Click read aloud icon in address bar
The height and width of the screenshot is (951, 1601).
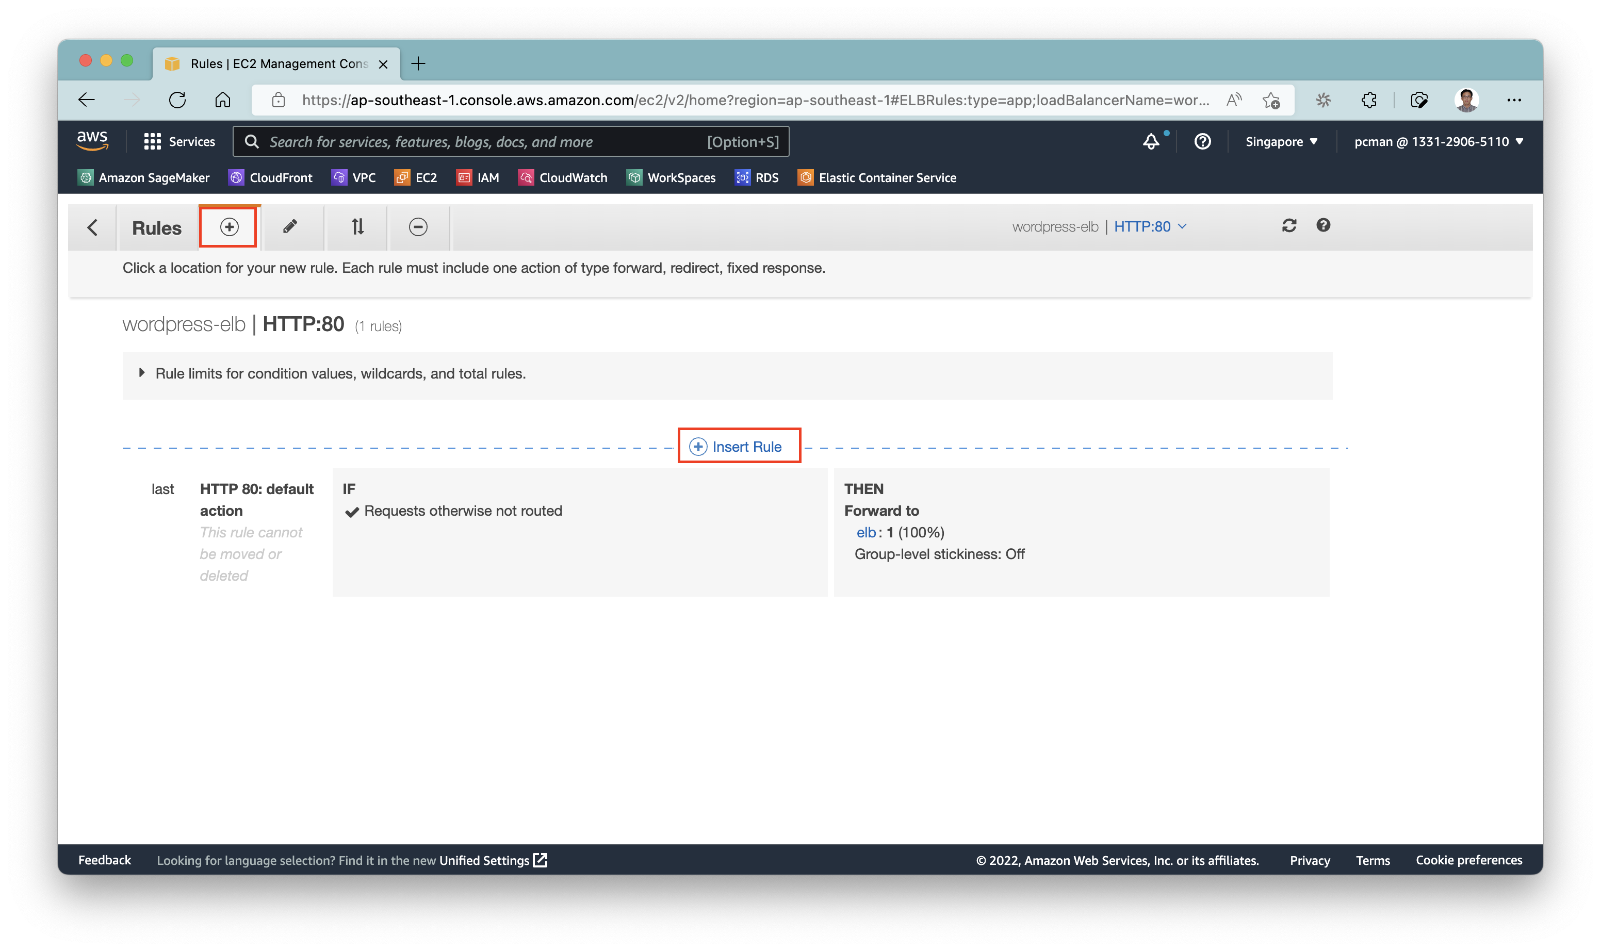point(1234,100)
